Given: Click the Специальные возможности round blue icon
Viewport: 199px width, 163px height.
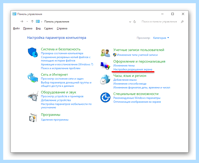Looking at the screenshot, I should coord(105,97).
